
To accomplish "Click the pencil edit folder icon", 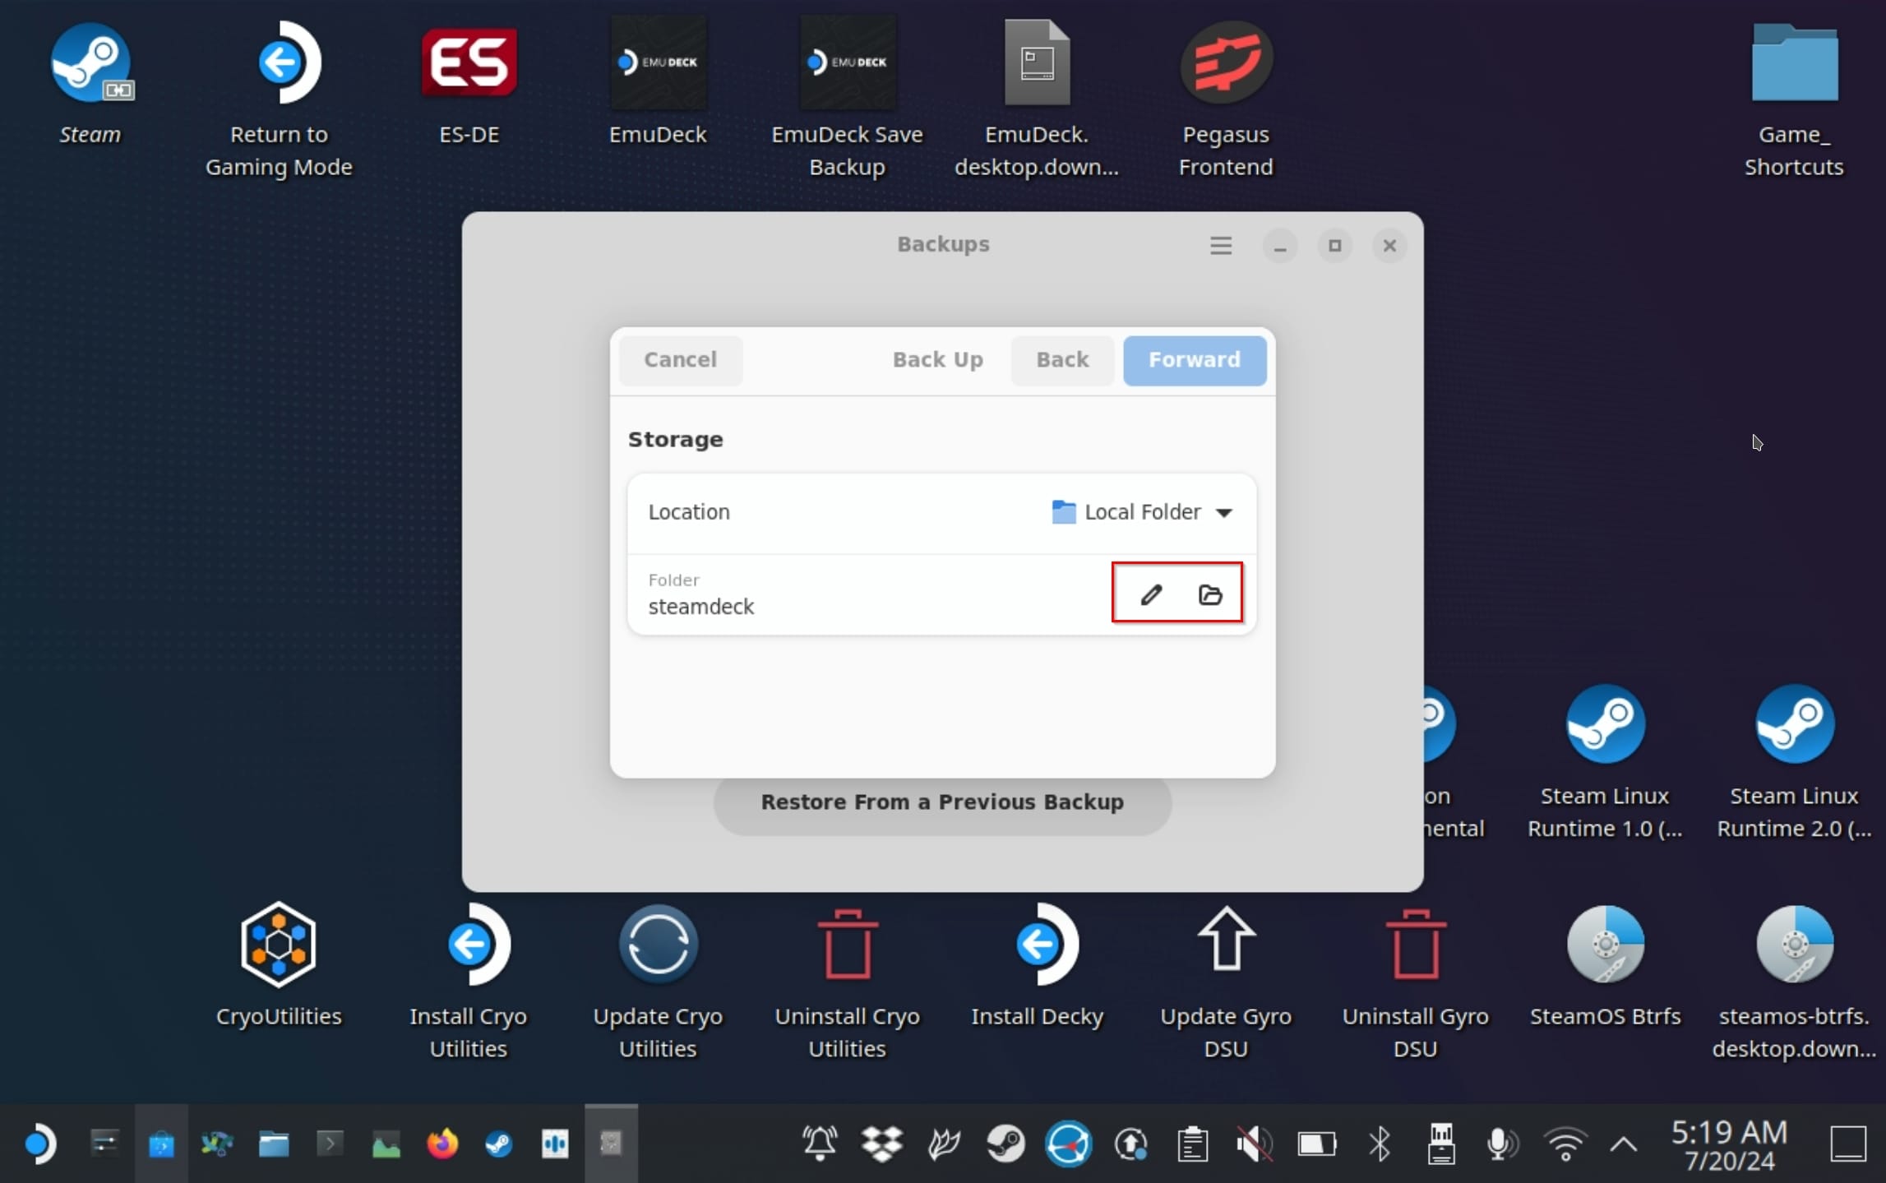I will [1151, 594].
